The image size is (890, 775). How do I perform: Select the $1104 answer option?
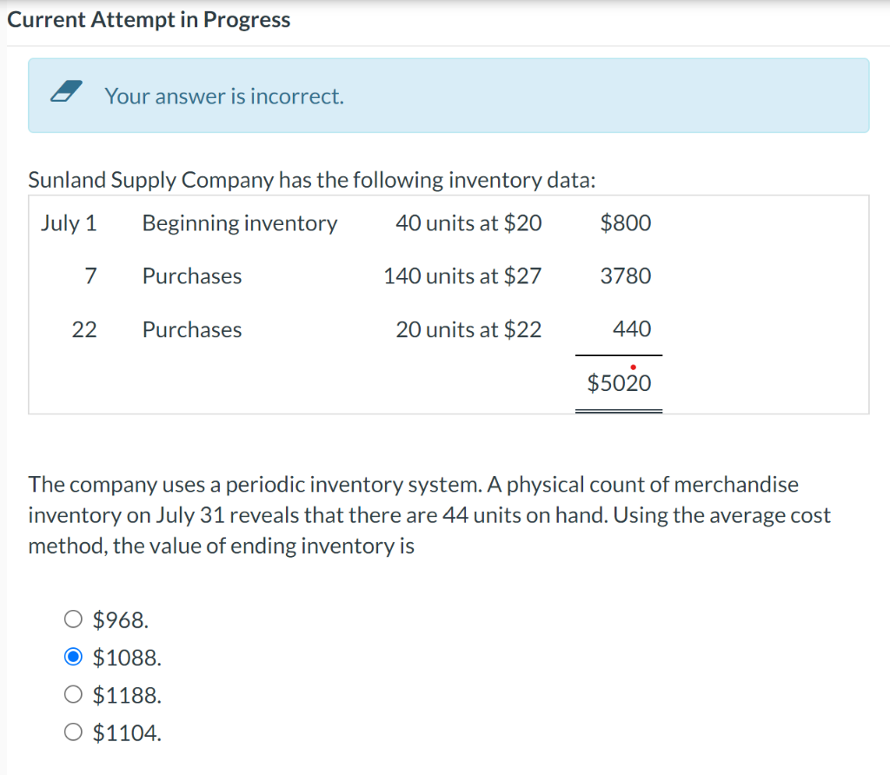pos(73,732)
